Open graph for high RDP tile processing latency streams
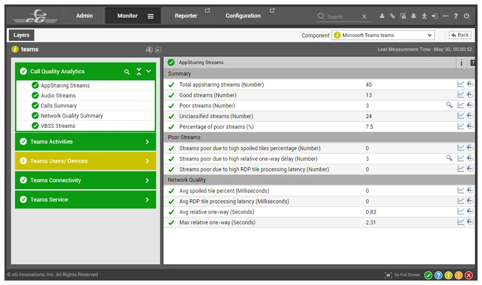The image size is (482, 285). (461, 169)
